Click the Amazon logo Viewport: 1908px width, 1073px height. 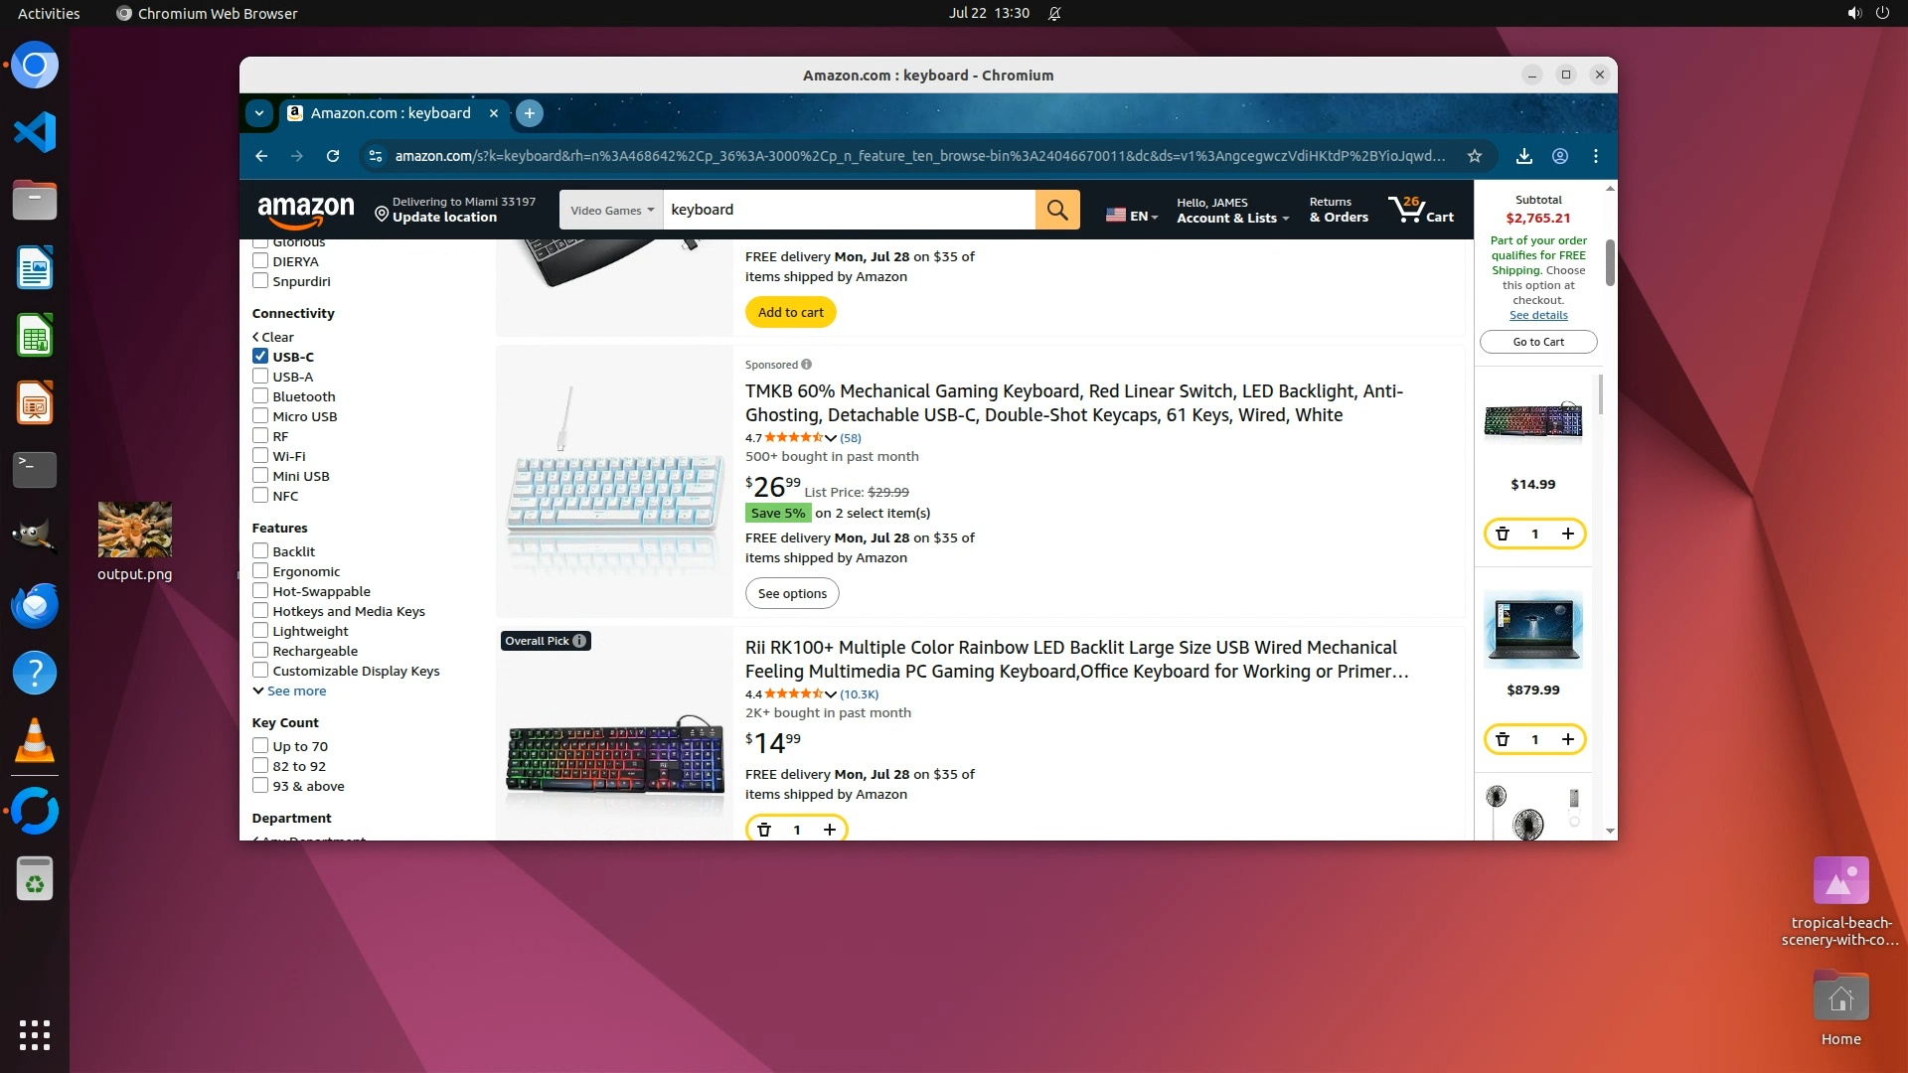(306, 210)
